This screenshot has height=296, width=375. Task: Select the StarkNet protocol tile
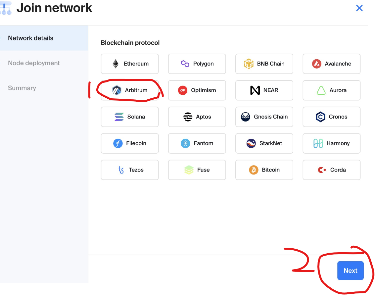(264, 143)
